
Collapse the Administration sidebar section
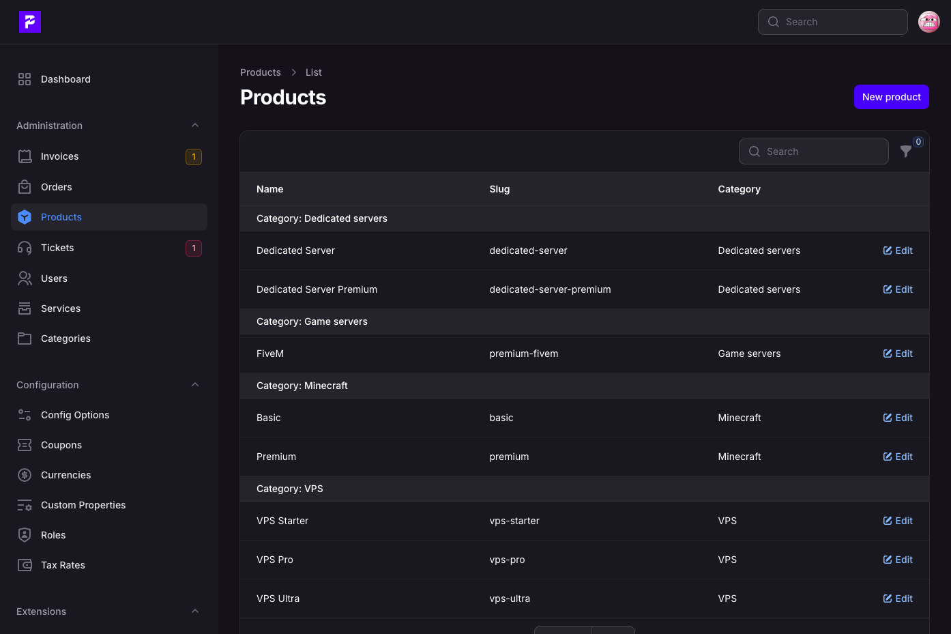tap(195, 126)
